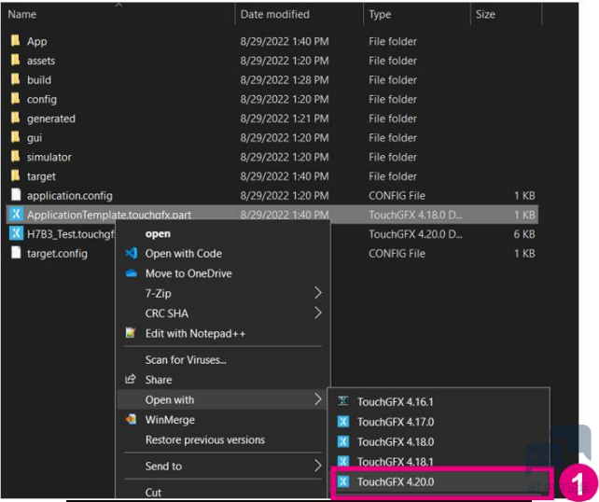This screenshot has width=599, height=502.
Task: Select Share in the context menu
Action: click(x=223, y=380)
